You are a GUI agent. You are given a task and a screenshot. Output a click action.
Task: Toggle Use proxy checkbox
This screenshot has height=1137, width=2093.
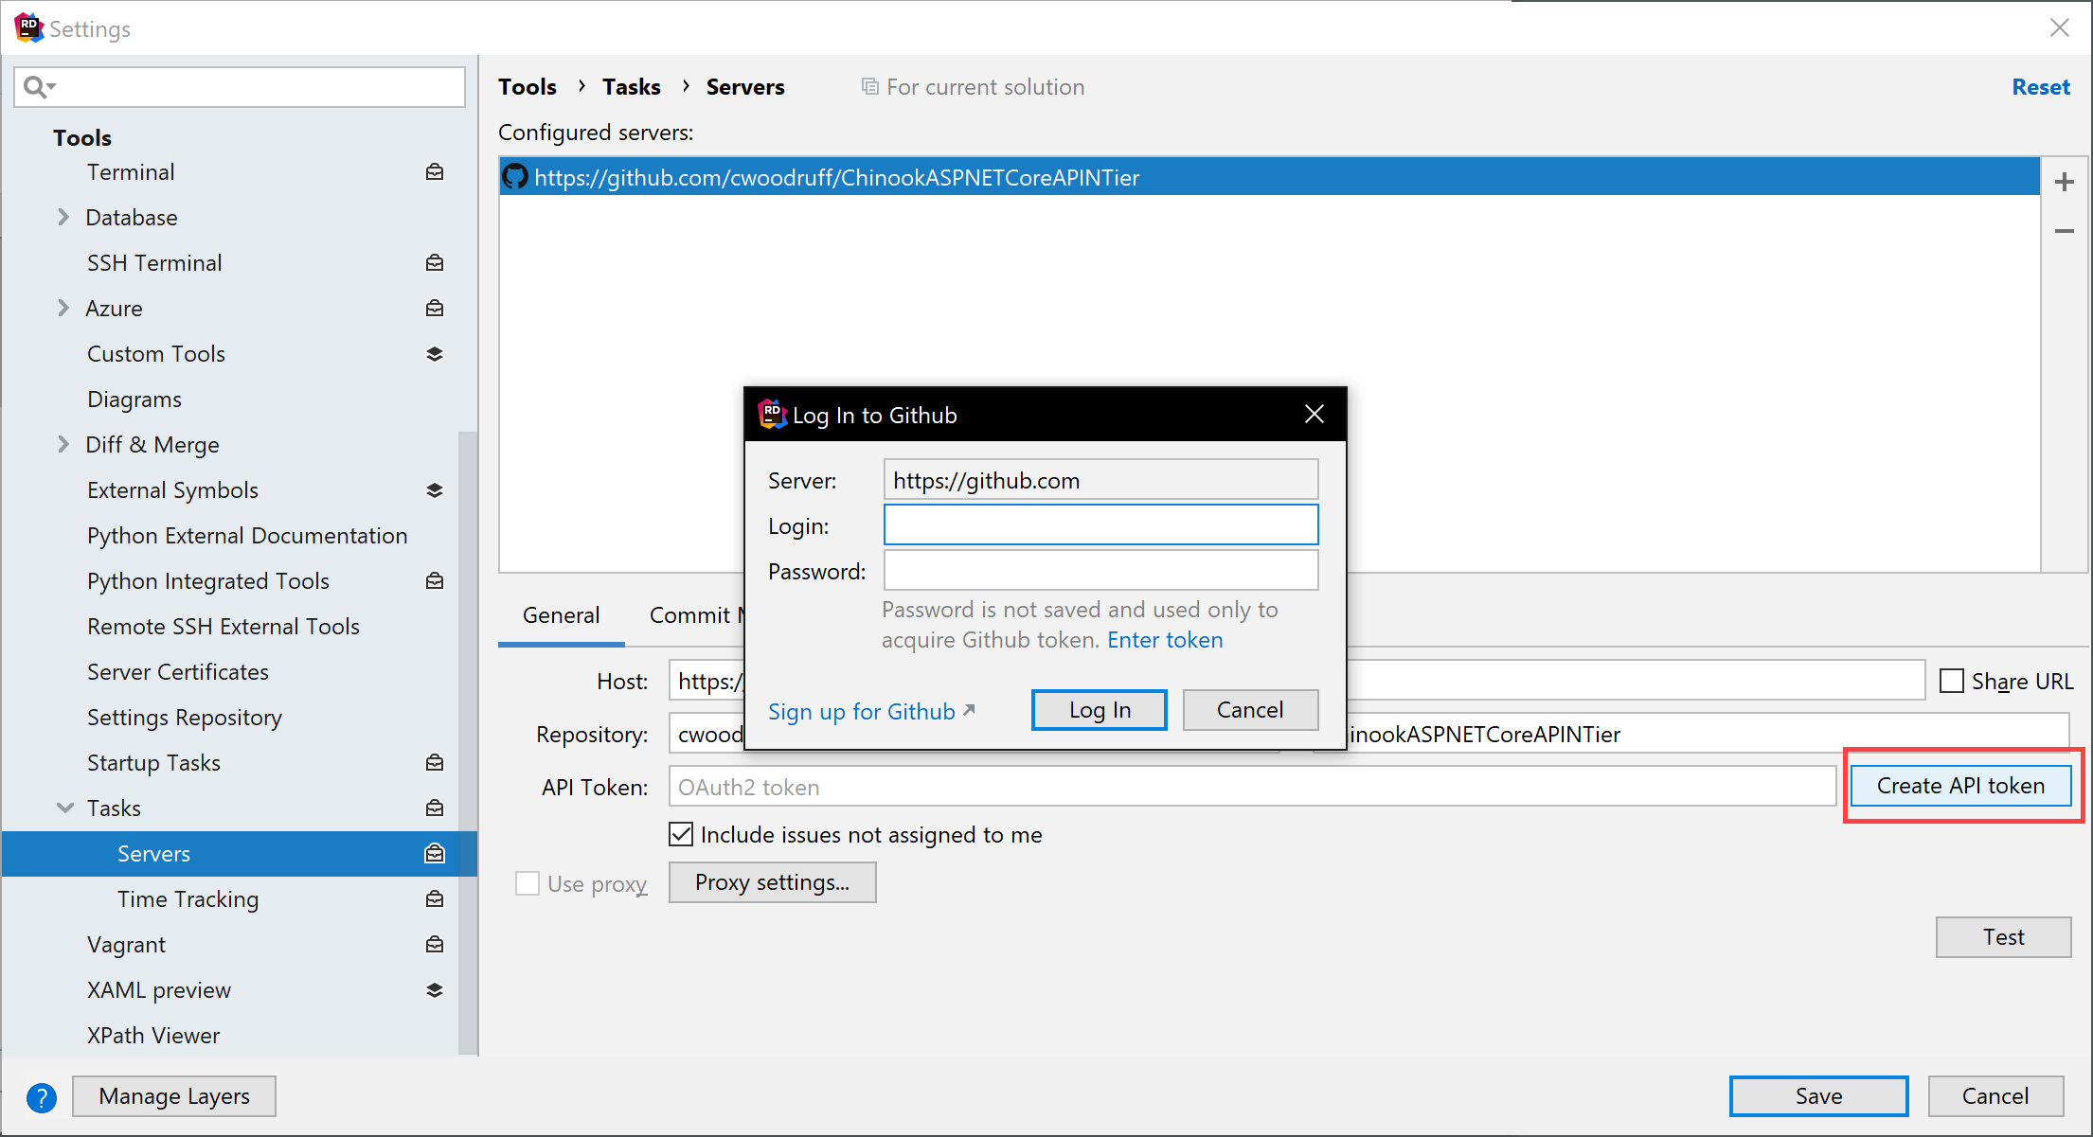pos(529,882)
